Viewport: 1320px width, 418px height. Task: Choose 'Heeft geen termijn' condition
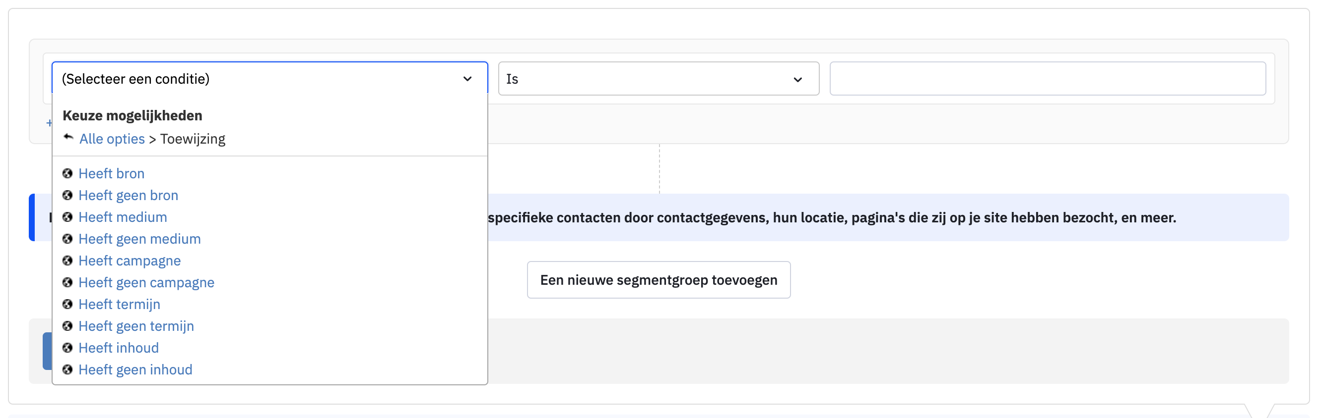click(x=136, y=326)
